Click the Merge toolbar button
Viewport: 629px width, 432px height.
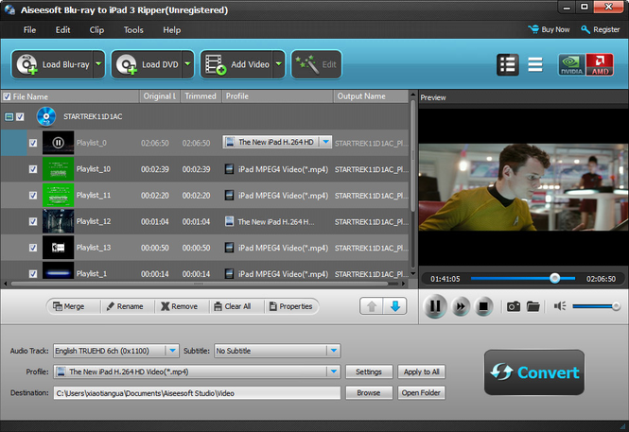(x=69, y=306)
